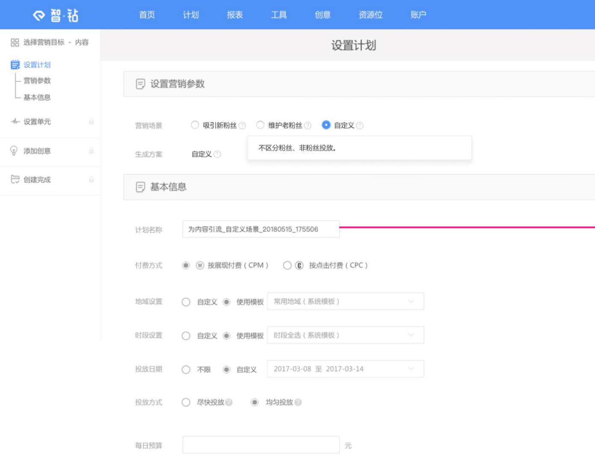This screenshot has height=462, width=595.
Task: Open the 选择营销目标 sidebar item icon
Action: 14,42
